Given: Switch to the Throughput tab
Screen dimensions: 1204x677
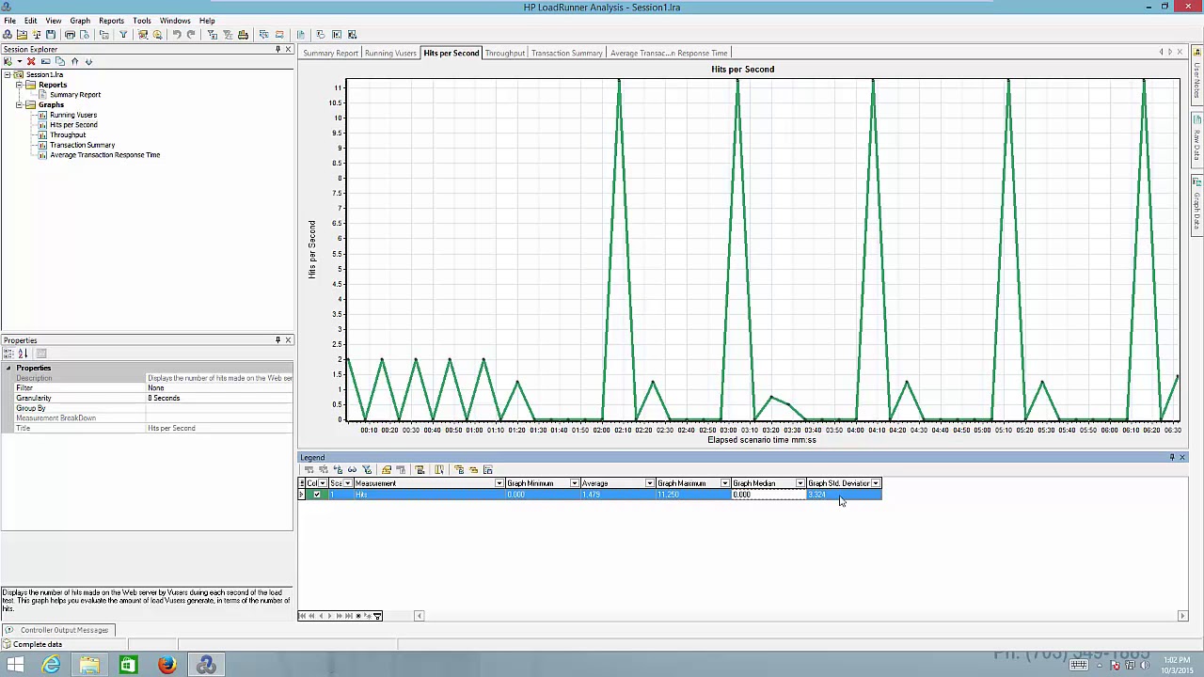Looking at the screenshot, I should (504, 53).
